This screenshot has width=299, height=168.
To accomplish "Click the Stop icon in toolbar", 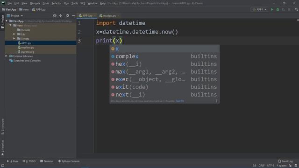I will (x=289, y=9).
